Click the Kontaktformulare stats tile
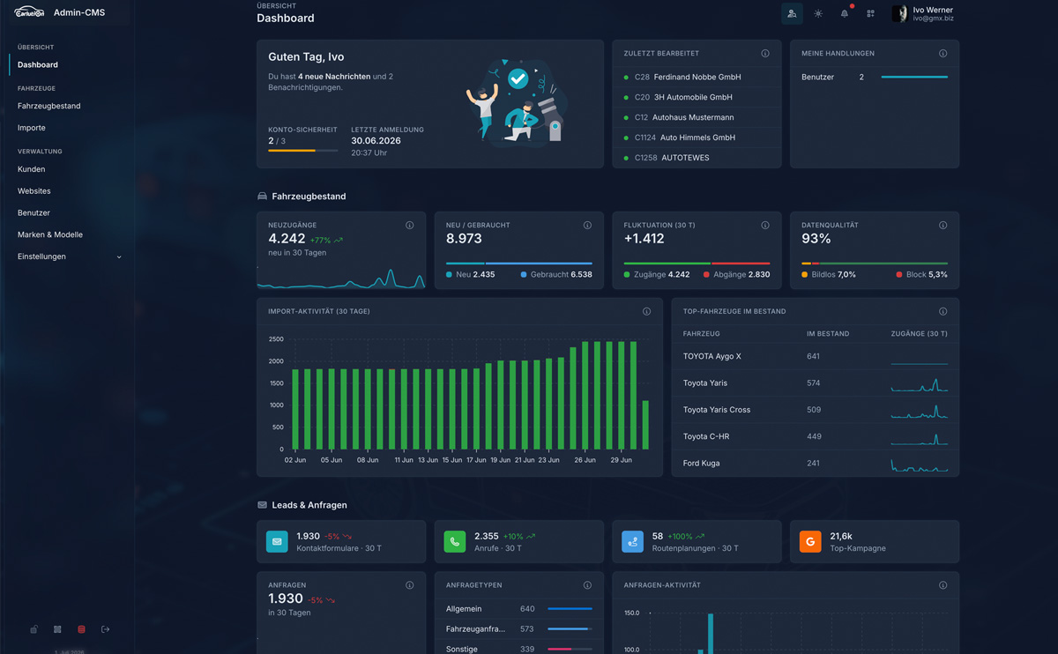The width and height of the screenshot is (1058, 654). (x=341, y=541)
